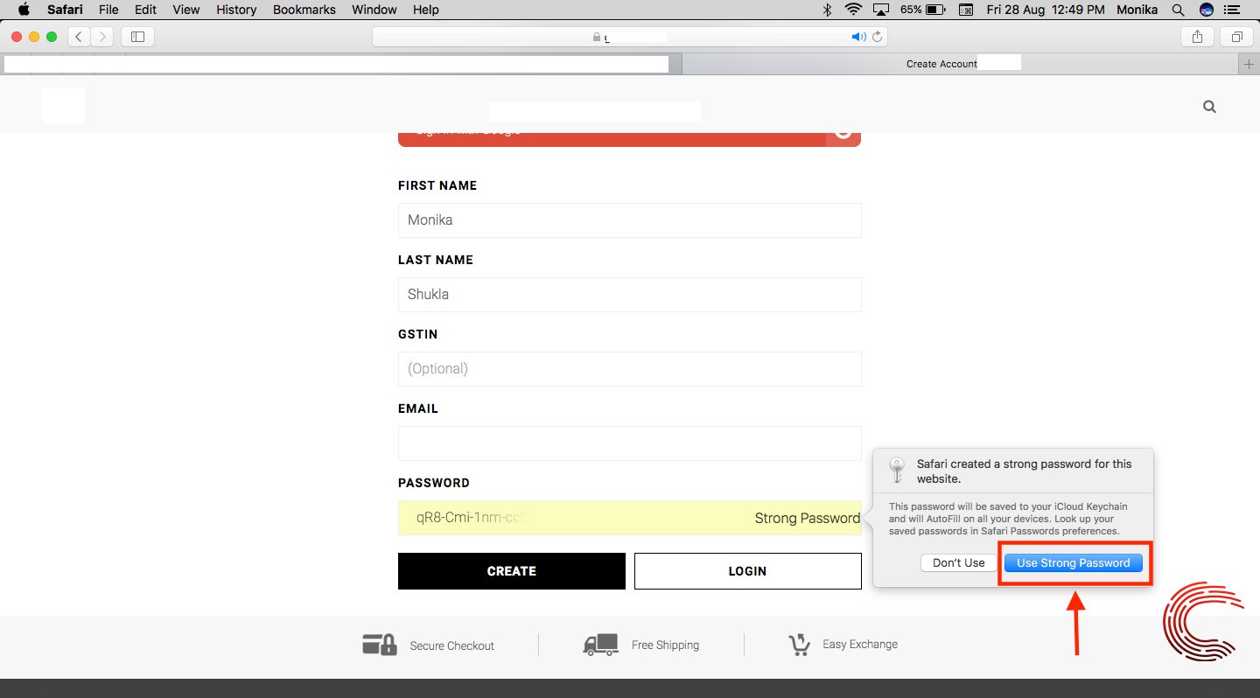This screenshot has width=1260, height=698.
Task: Toggle the Safari sidebar button
Action: pyautogui.click(x=137, y=37)
